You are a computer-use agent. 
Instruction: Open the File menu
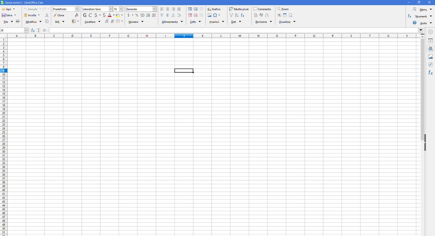(8, 22)
